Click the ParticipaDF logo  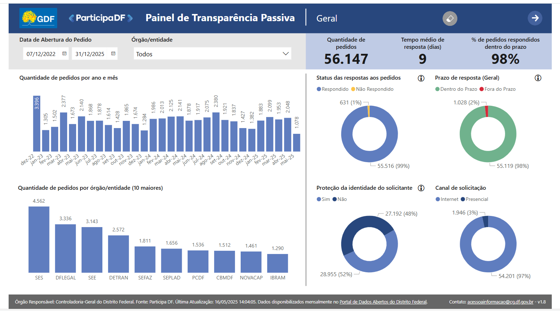coord(101,18)
